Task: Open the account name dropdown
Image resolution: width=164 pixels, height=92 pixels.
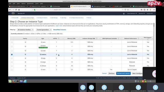Action: point(132,14)
